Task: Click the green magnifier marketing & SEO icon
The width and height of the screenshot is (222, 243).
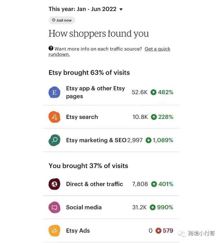Action: [54, 140]
